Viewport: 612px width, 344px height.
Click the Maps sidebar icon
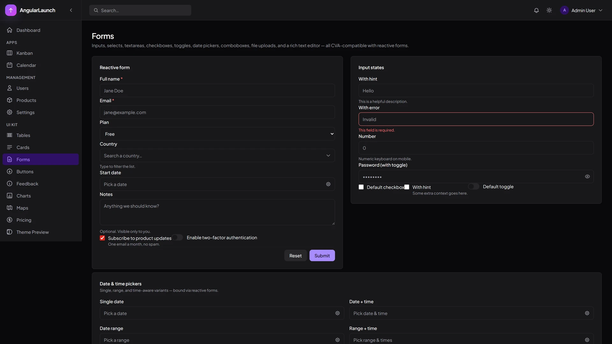pos(10,208)
